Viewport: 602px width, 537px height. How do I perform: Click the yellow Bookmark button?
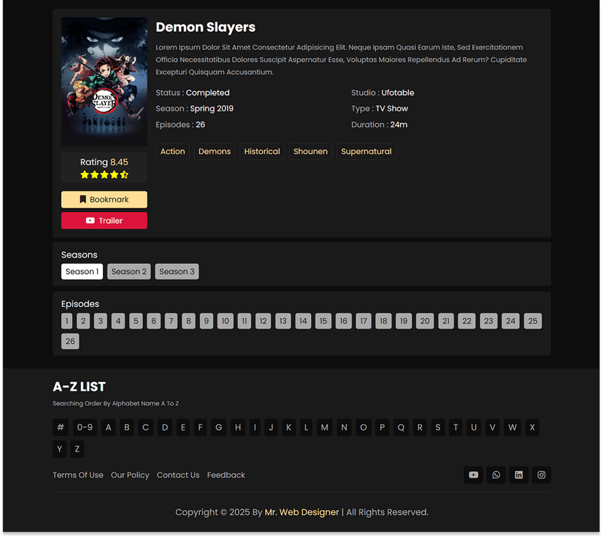point(104,200)
